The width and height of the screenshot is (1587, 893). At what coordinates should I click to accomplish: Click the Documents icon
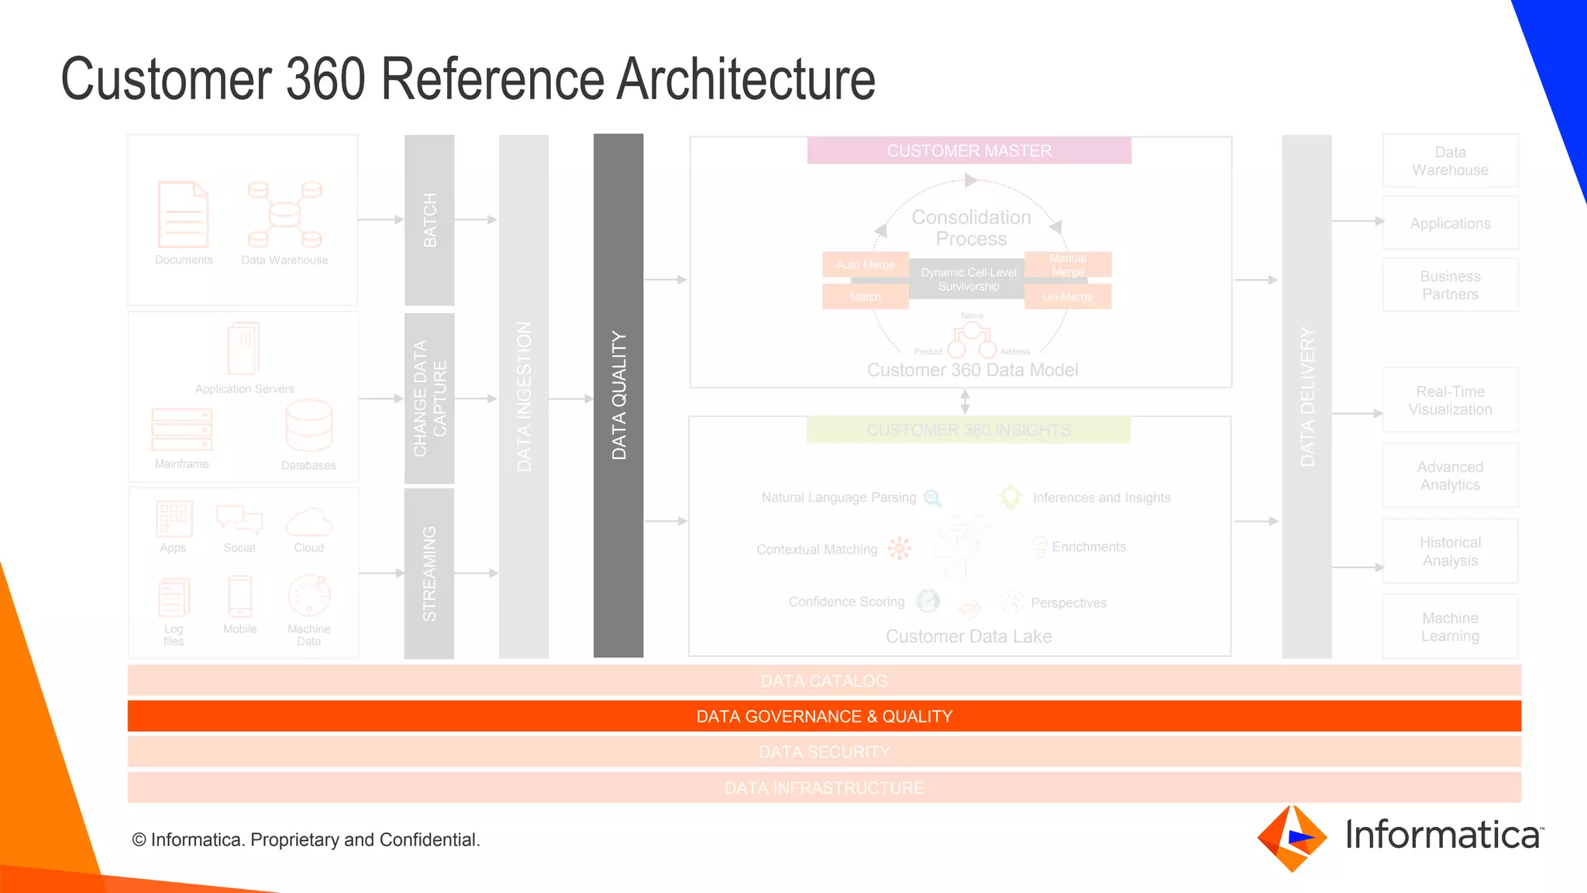tap(183, 214)
